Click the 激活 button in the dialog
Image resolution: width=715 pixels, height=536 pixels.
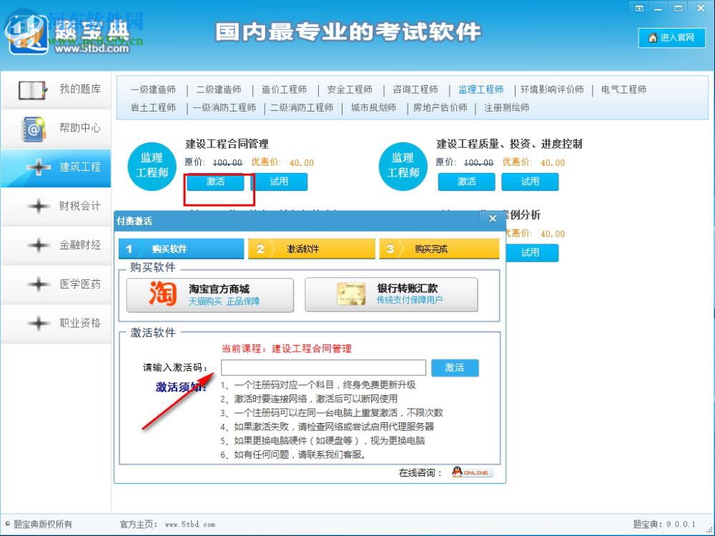(455, 367)
